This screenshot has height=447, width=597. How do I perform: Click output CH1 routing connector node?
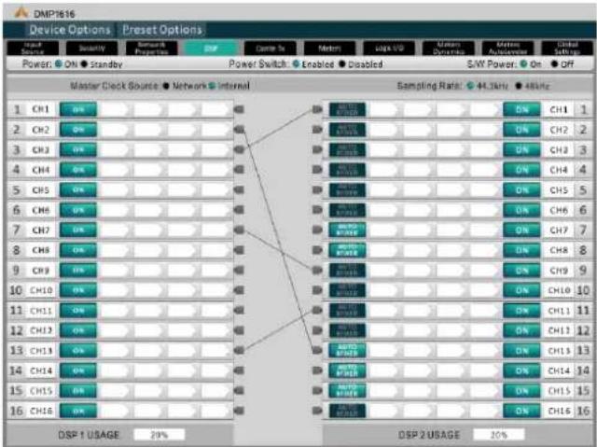pyautogui.click(x=317, y=110)
